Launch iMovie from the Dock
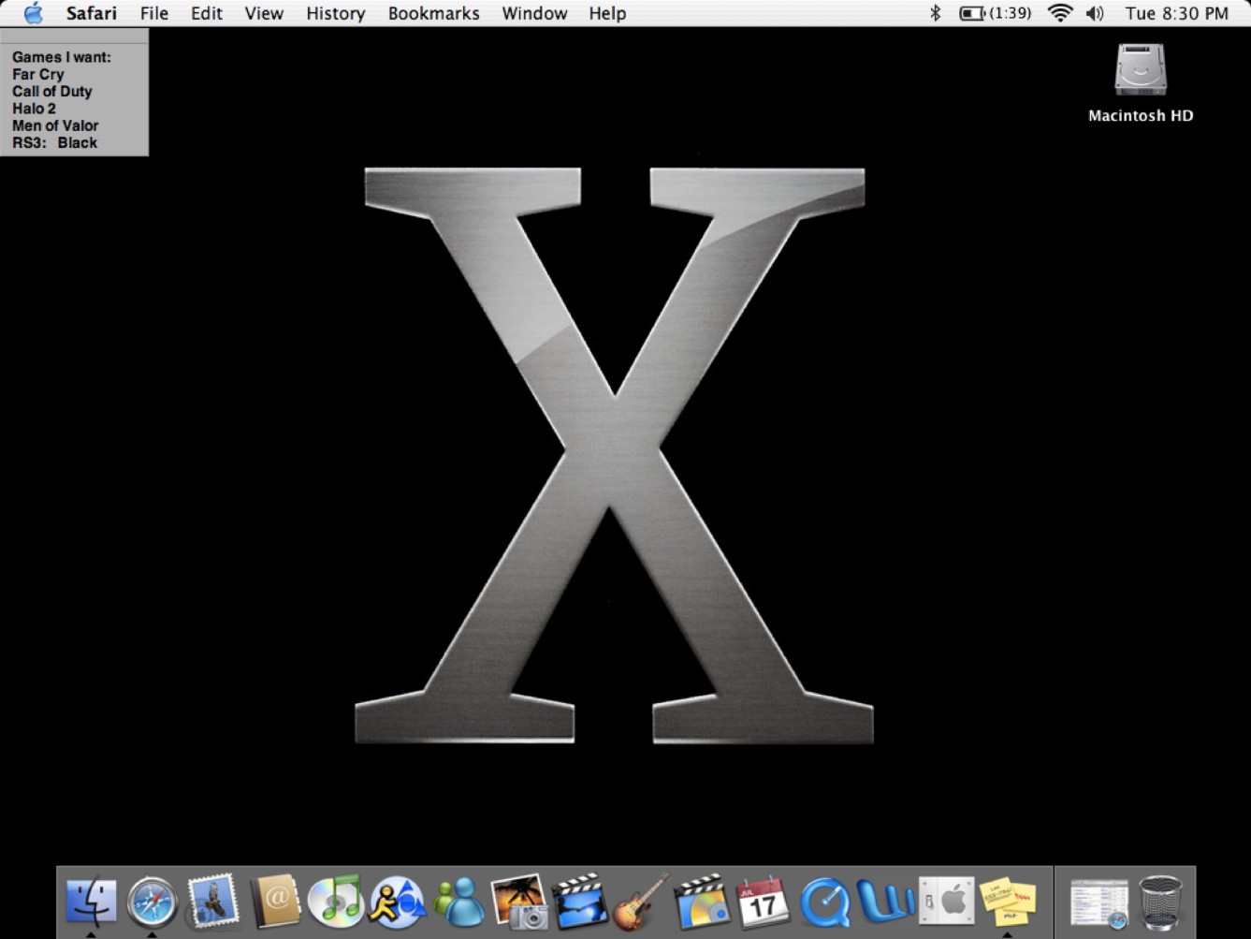Image resolution: width=1251 pixels, height=939 pixels. coord(580,902)
